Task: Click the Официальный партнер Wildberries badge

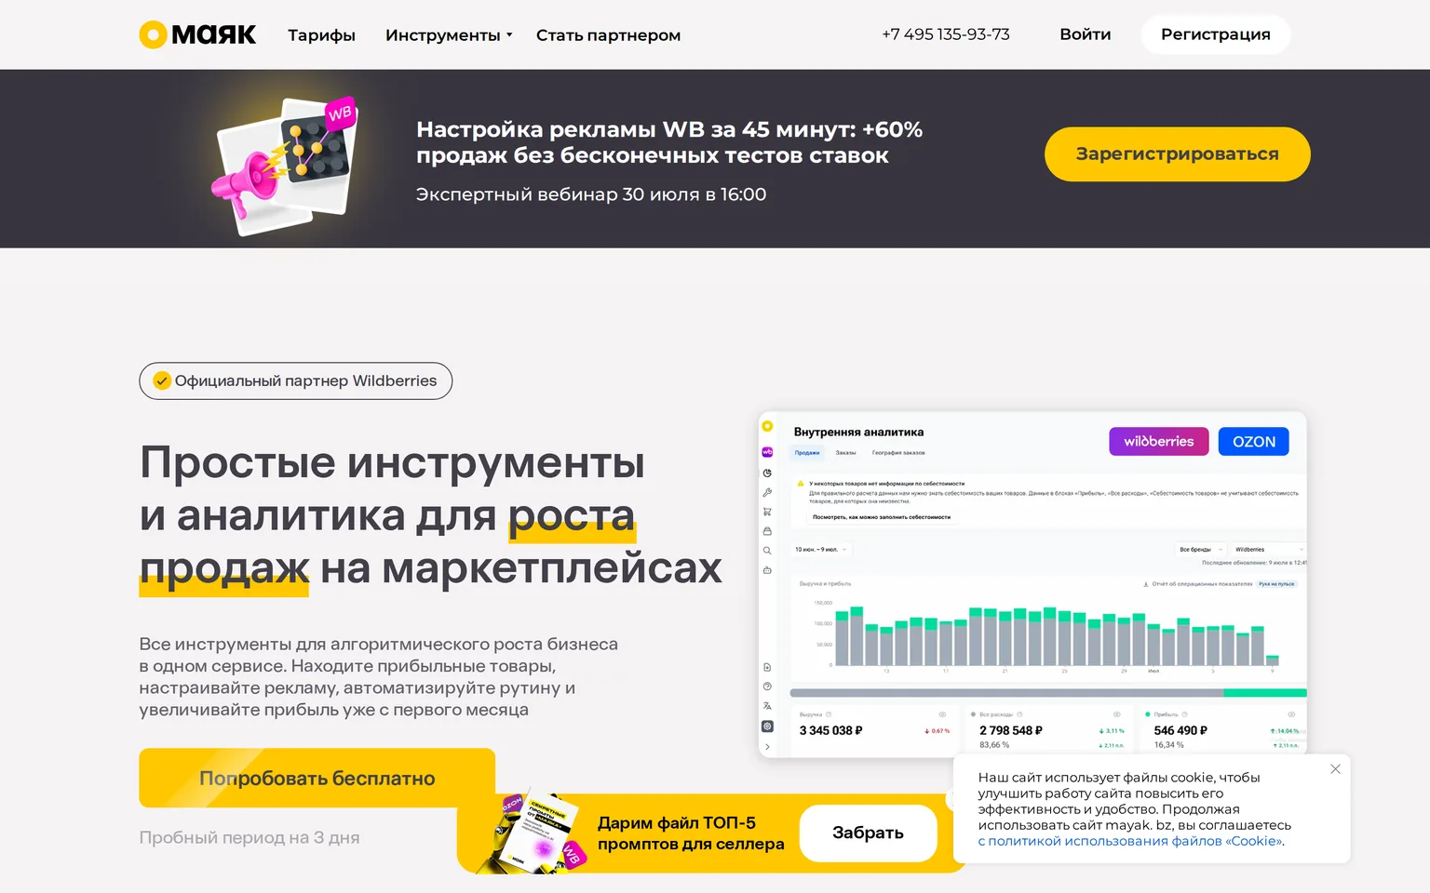Action: point(296,381)
